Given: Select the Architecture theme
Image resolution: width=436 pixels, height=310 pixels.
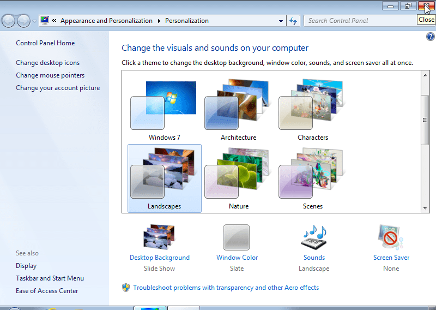Looking at the screenshot, I should [238, 110].
